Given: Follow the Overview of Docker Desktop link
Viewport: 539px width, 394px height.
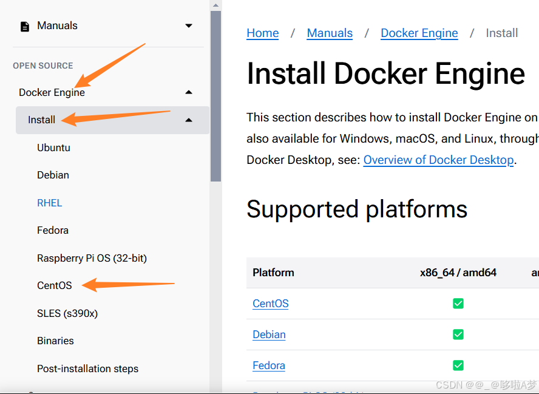Looking at the screenshot, I should click(438, 160).
